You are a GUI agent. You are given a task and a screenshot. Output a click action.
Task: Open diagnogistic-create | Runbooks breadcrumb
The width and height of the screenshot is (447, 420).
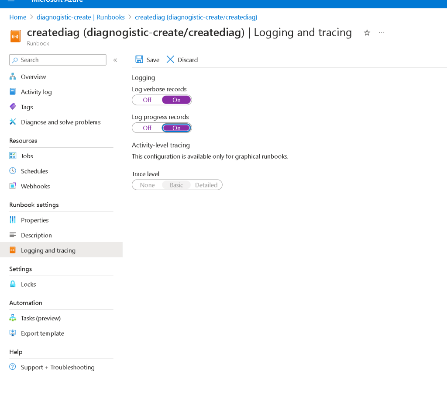[81, 17]
